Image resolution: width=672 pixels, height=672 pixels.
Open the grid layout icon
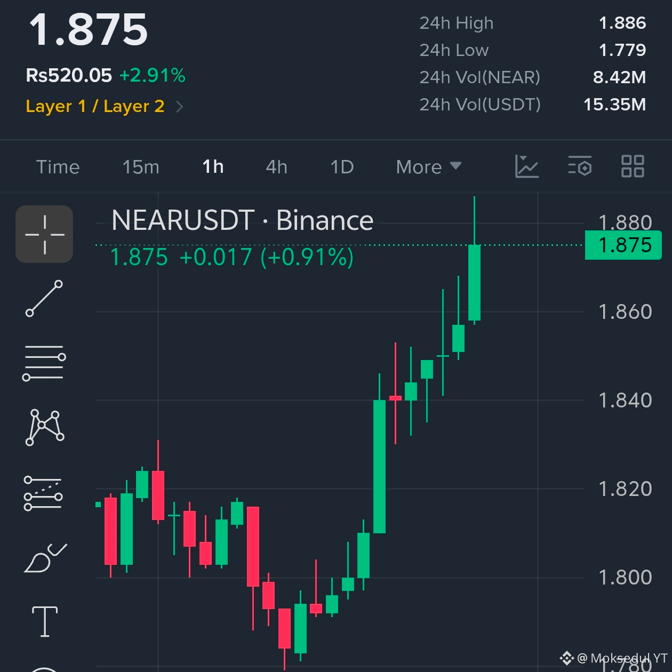pos(633,166)
